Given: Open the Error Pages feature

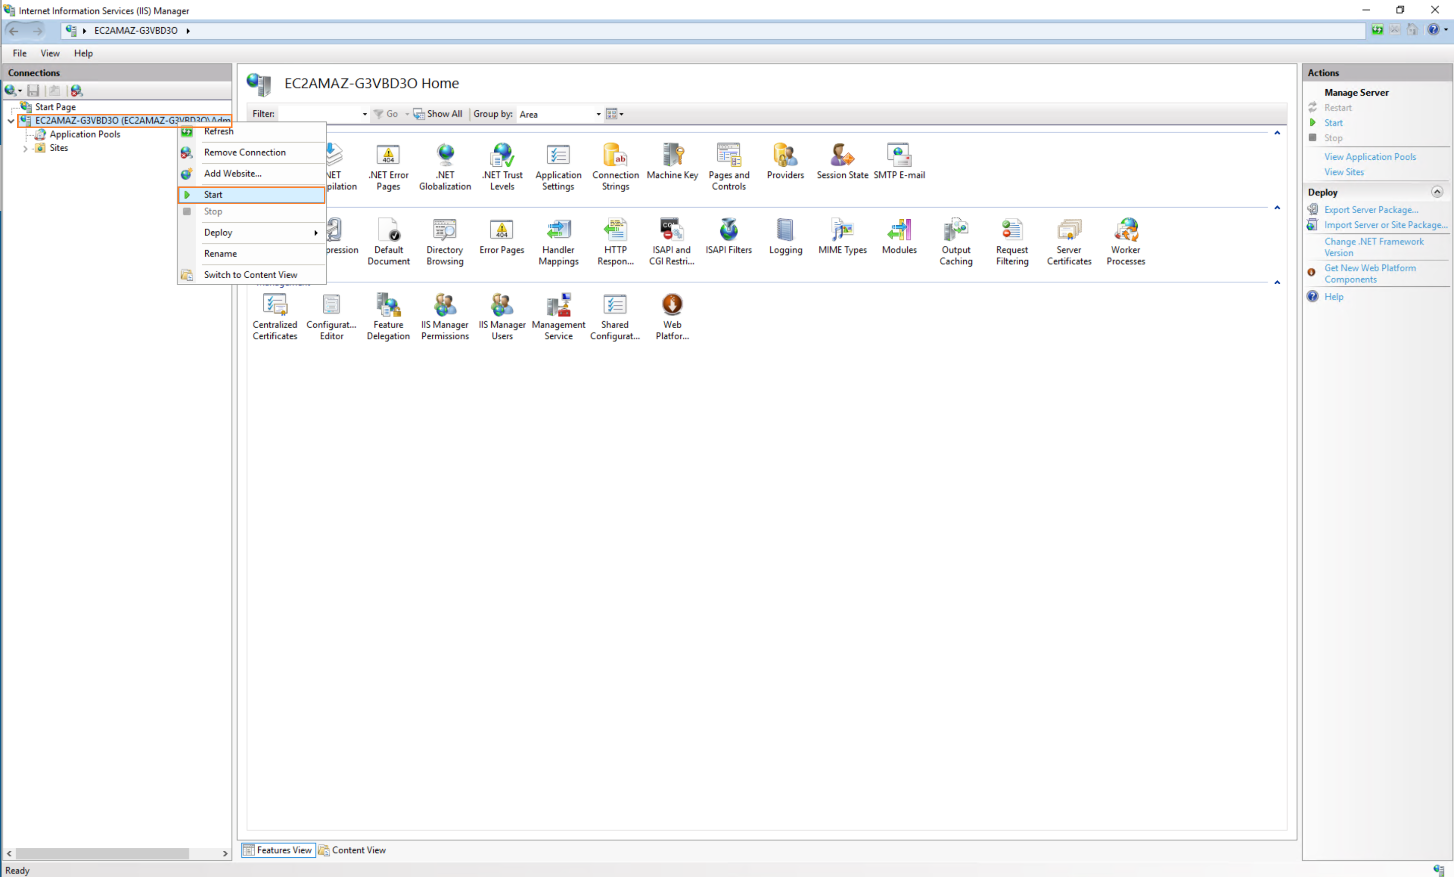Looking at the screenshot, I should 502,236.
